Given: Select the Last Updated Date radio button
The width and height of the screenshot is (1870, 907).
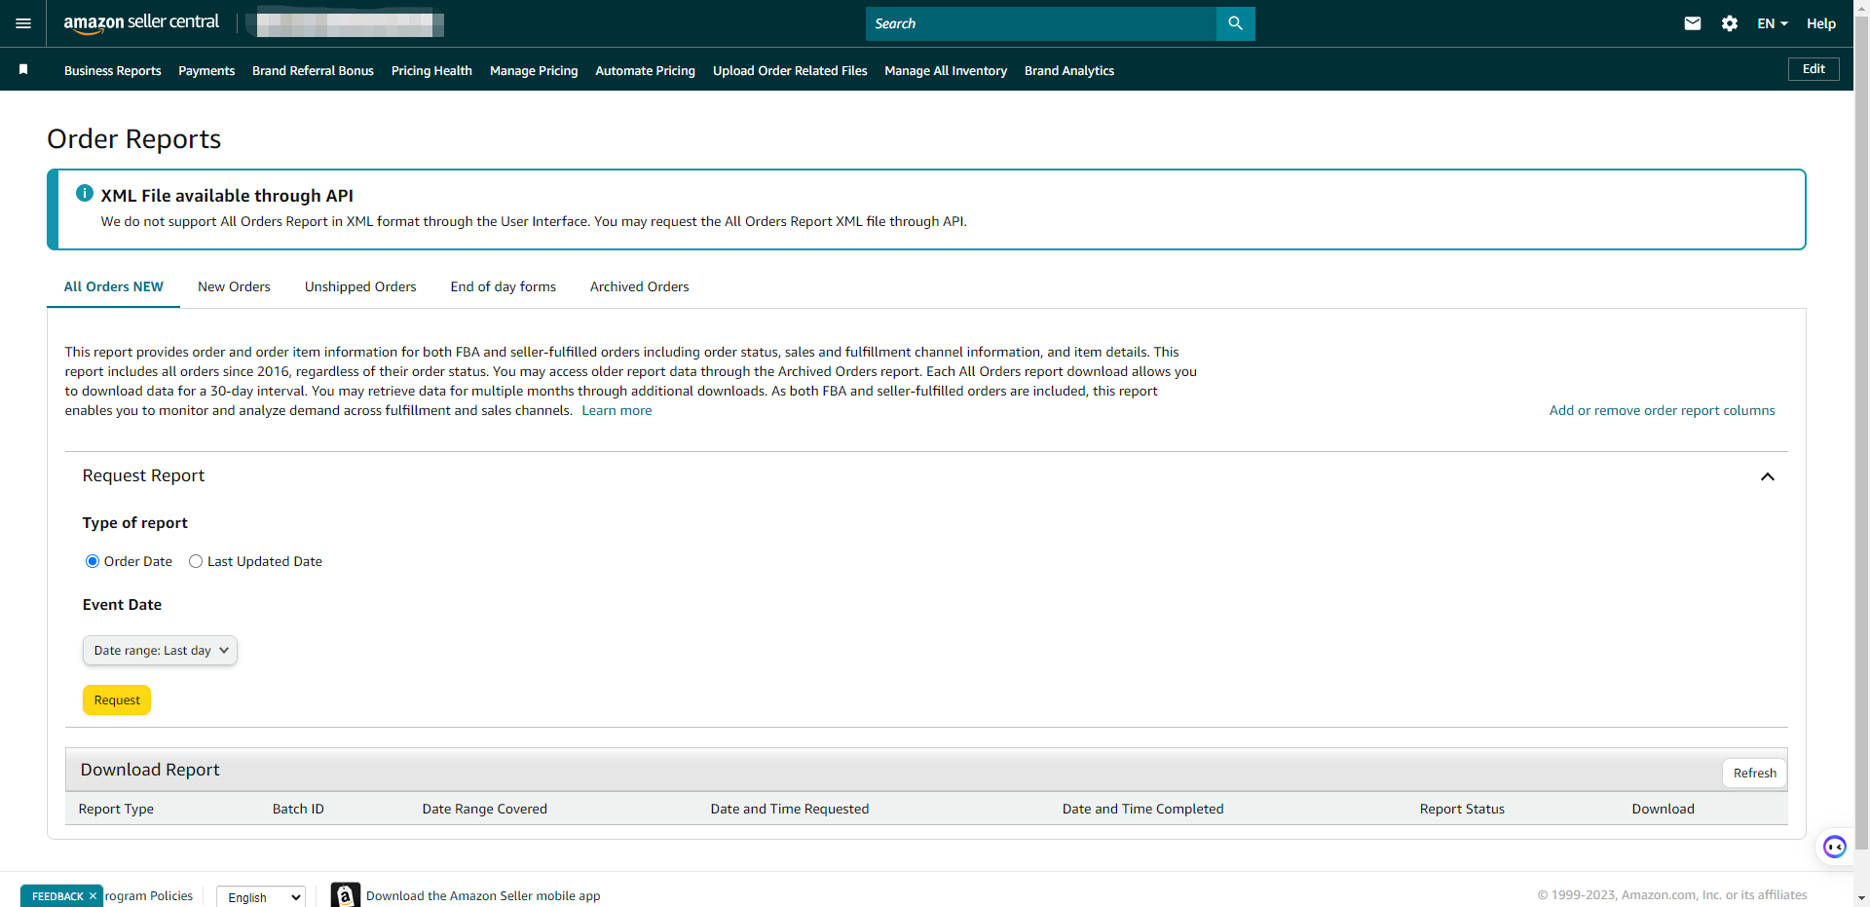Looking at the screenshot, I should click(196, 561).
